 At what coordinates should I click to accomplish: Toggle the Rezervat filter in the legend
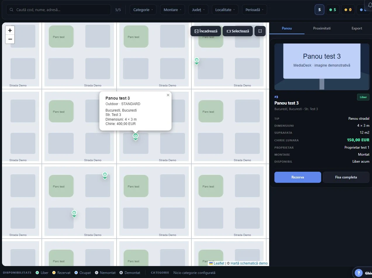(x=61, y=273)
